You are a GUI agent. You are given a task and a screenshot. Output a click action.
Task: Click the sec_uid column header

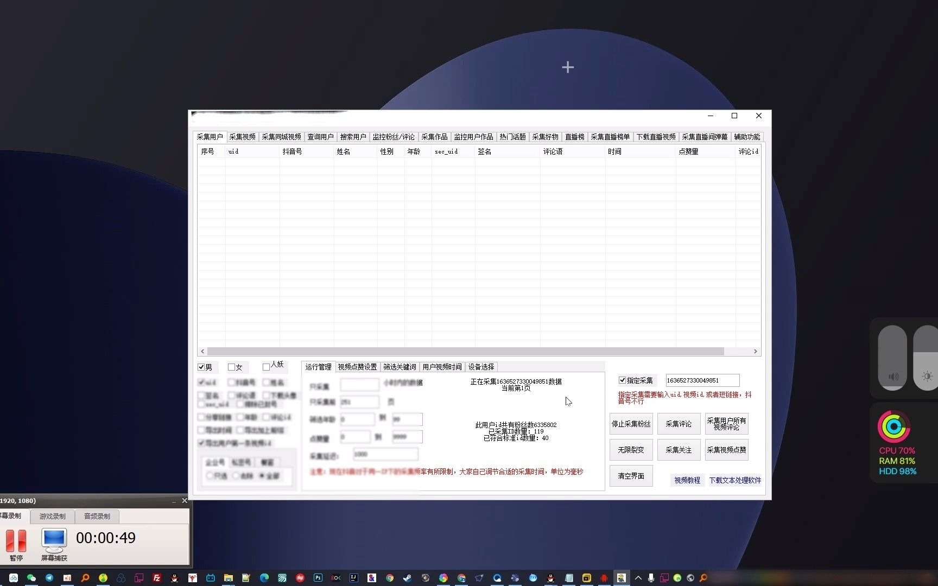453,151
